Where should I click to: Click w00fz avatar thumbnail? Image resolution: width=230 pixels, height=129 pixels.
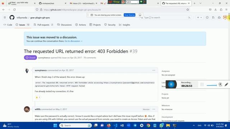27,109
